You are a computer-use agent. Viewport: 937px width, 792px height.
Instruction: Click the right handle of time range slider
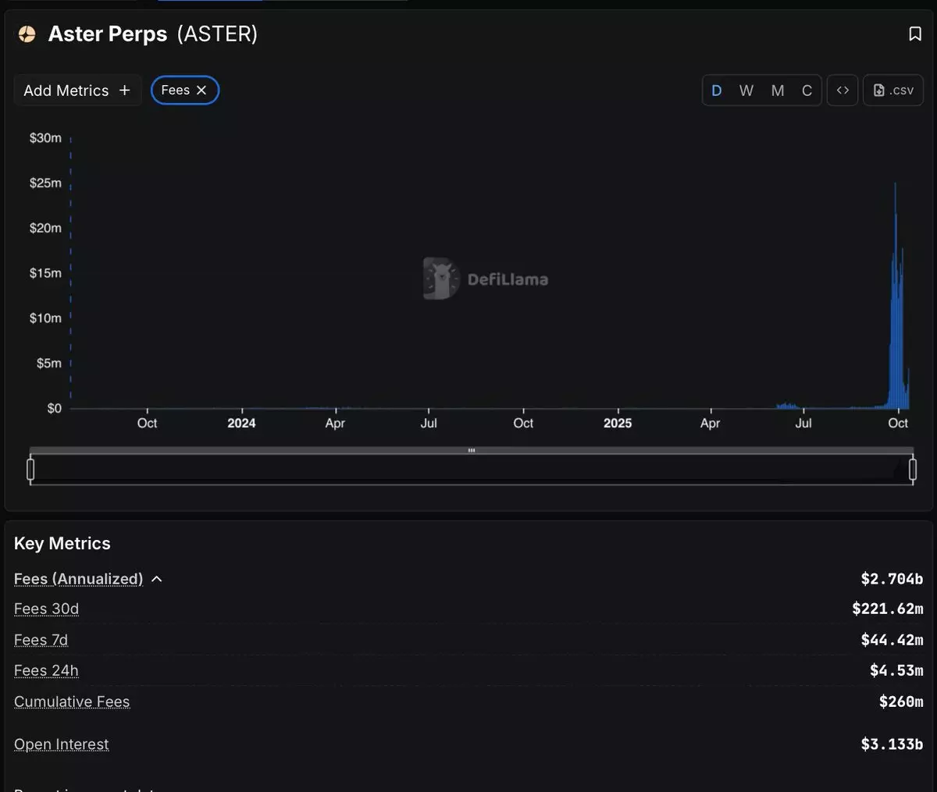(913, 469)
